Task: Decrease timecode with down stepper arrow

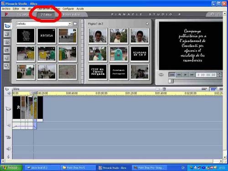Action: (x=219, y=76)
